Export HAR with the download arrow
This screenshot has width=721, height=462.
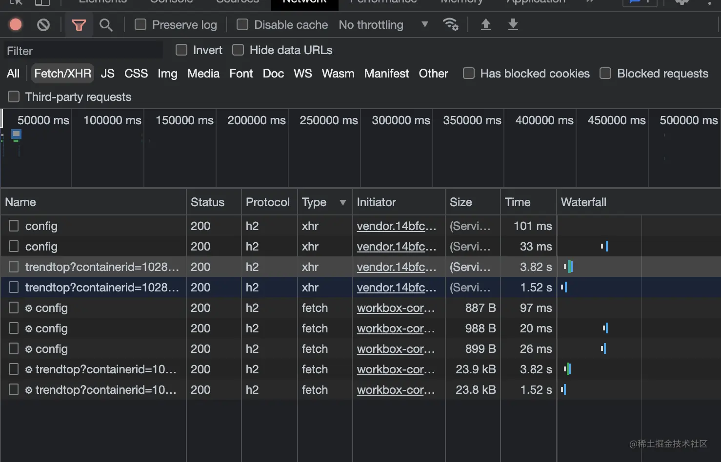(513, 24)
